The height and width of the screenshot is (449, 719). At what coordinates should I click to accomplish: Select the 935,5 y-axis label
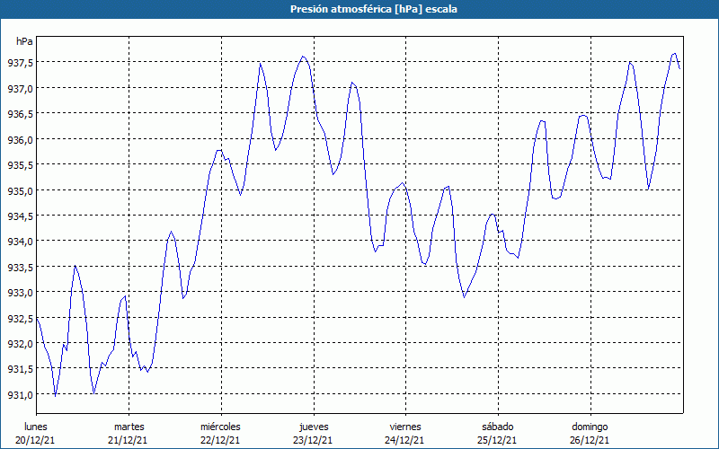point(21,165)
